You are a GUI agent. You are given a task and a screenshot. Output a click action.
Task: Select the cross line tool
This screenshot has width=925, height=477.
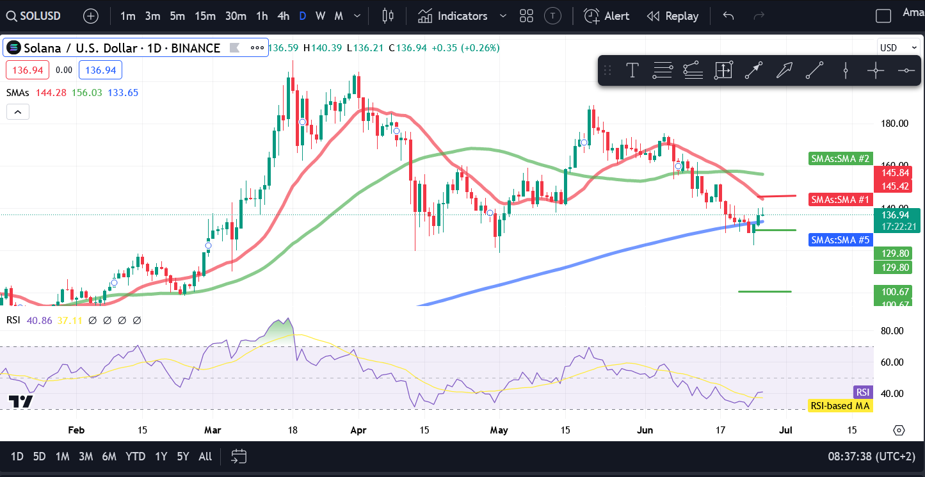[x=876, y=70]
